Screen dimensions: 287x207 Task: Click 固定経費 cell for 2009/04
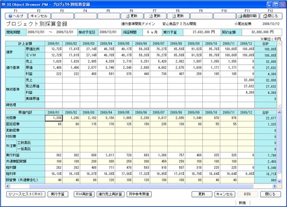coord(106,124)
